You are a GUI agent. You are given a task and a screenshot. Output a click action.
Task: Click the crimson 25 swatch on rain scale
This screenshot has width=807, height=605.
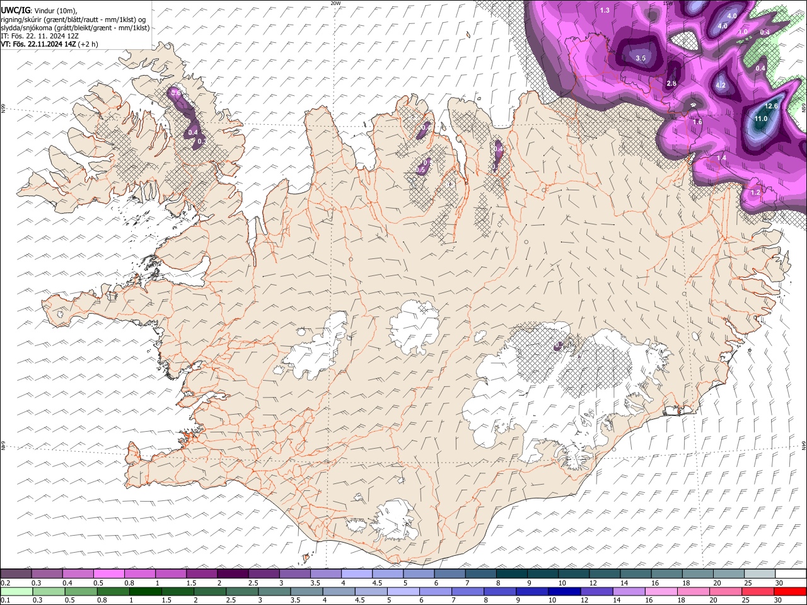click(758, 592)
